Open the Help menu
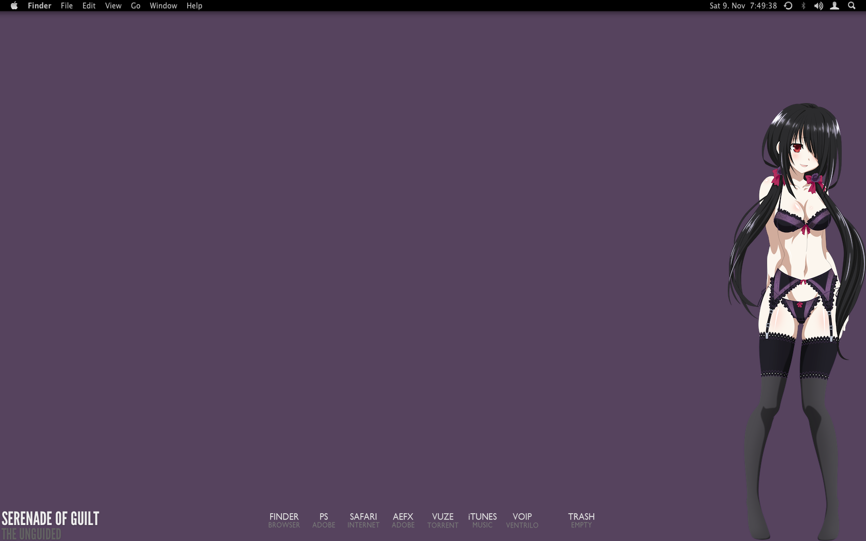The image size is (866, 541). (x=194, y=6)
